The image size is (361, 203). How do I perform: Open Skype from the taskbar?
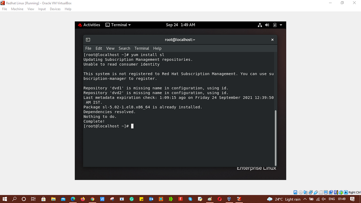pyautogui.click(x=190, y=199)
